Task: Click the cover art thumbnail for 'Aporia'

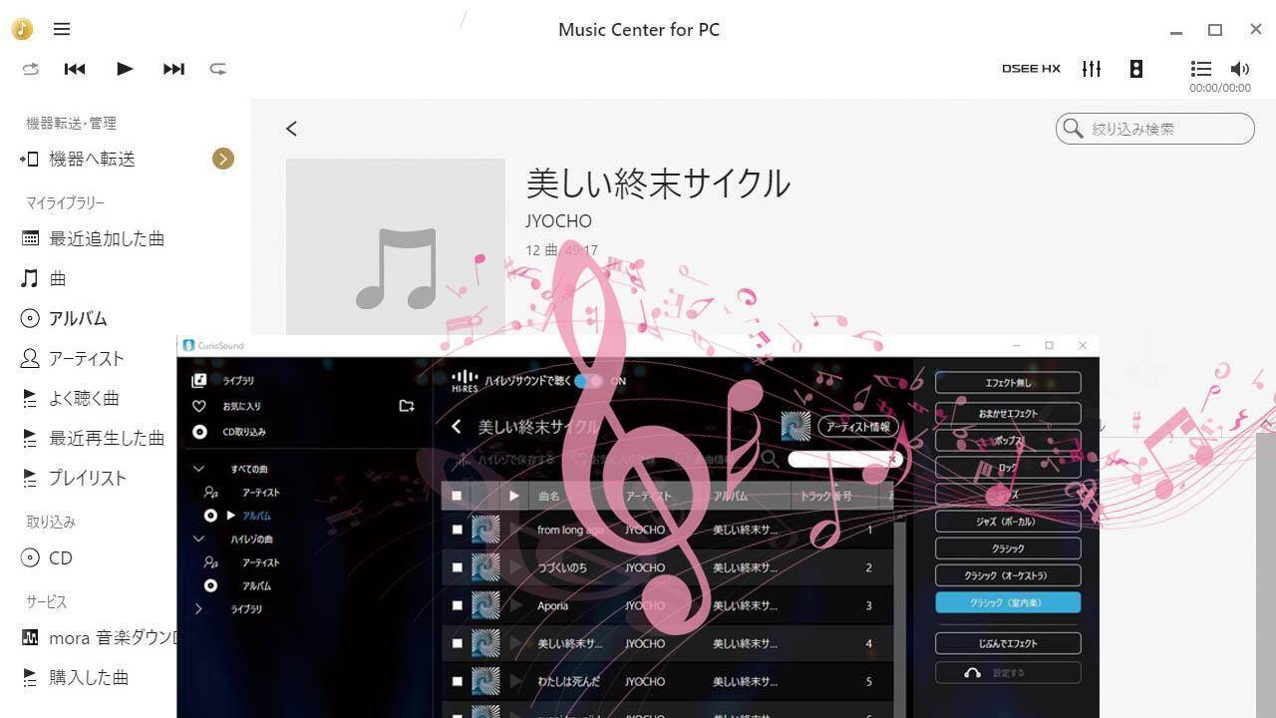Action: [x=485, y=605]
